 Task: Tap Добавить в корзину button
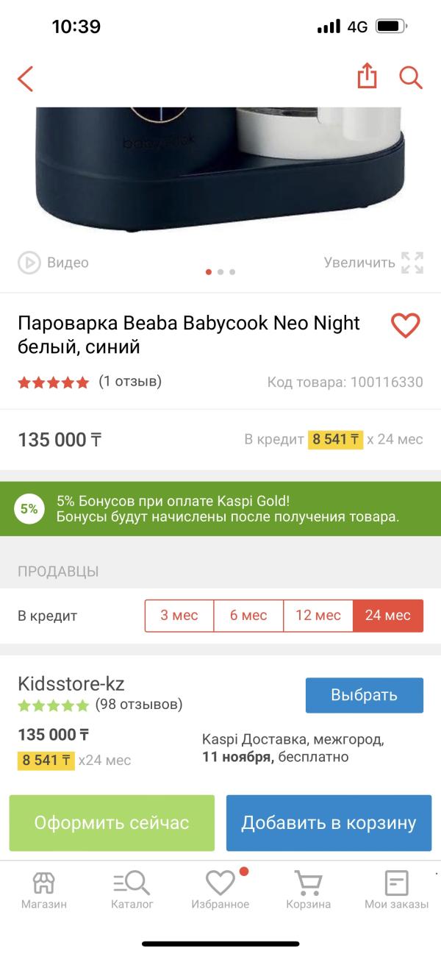click(329, 822)
